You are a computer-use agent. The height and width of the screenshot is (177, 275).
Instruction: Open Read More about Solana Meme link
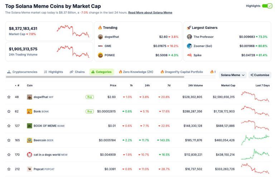pyautogui.click(x=150, y=12)
